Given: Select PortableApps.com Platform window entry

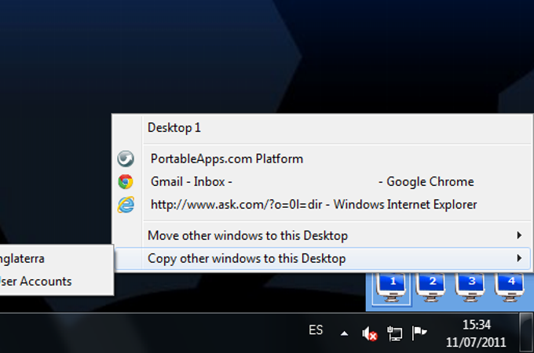Looking at the screenshot, I should pos(322,158).
